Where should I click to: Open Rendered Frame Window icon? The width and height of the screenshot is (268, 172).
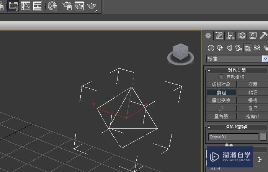79,6
